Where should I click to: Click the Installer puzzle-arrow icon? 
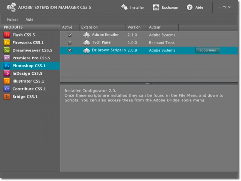pyautogui.click(x=124, y=7)
